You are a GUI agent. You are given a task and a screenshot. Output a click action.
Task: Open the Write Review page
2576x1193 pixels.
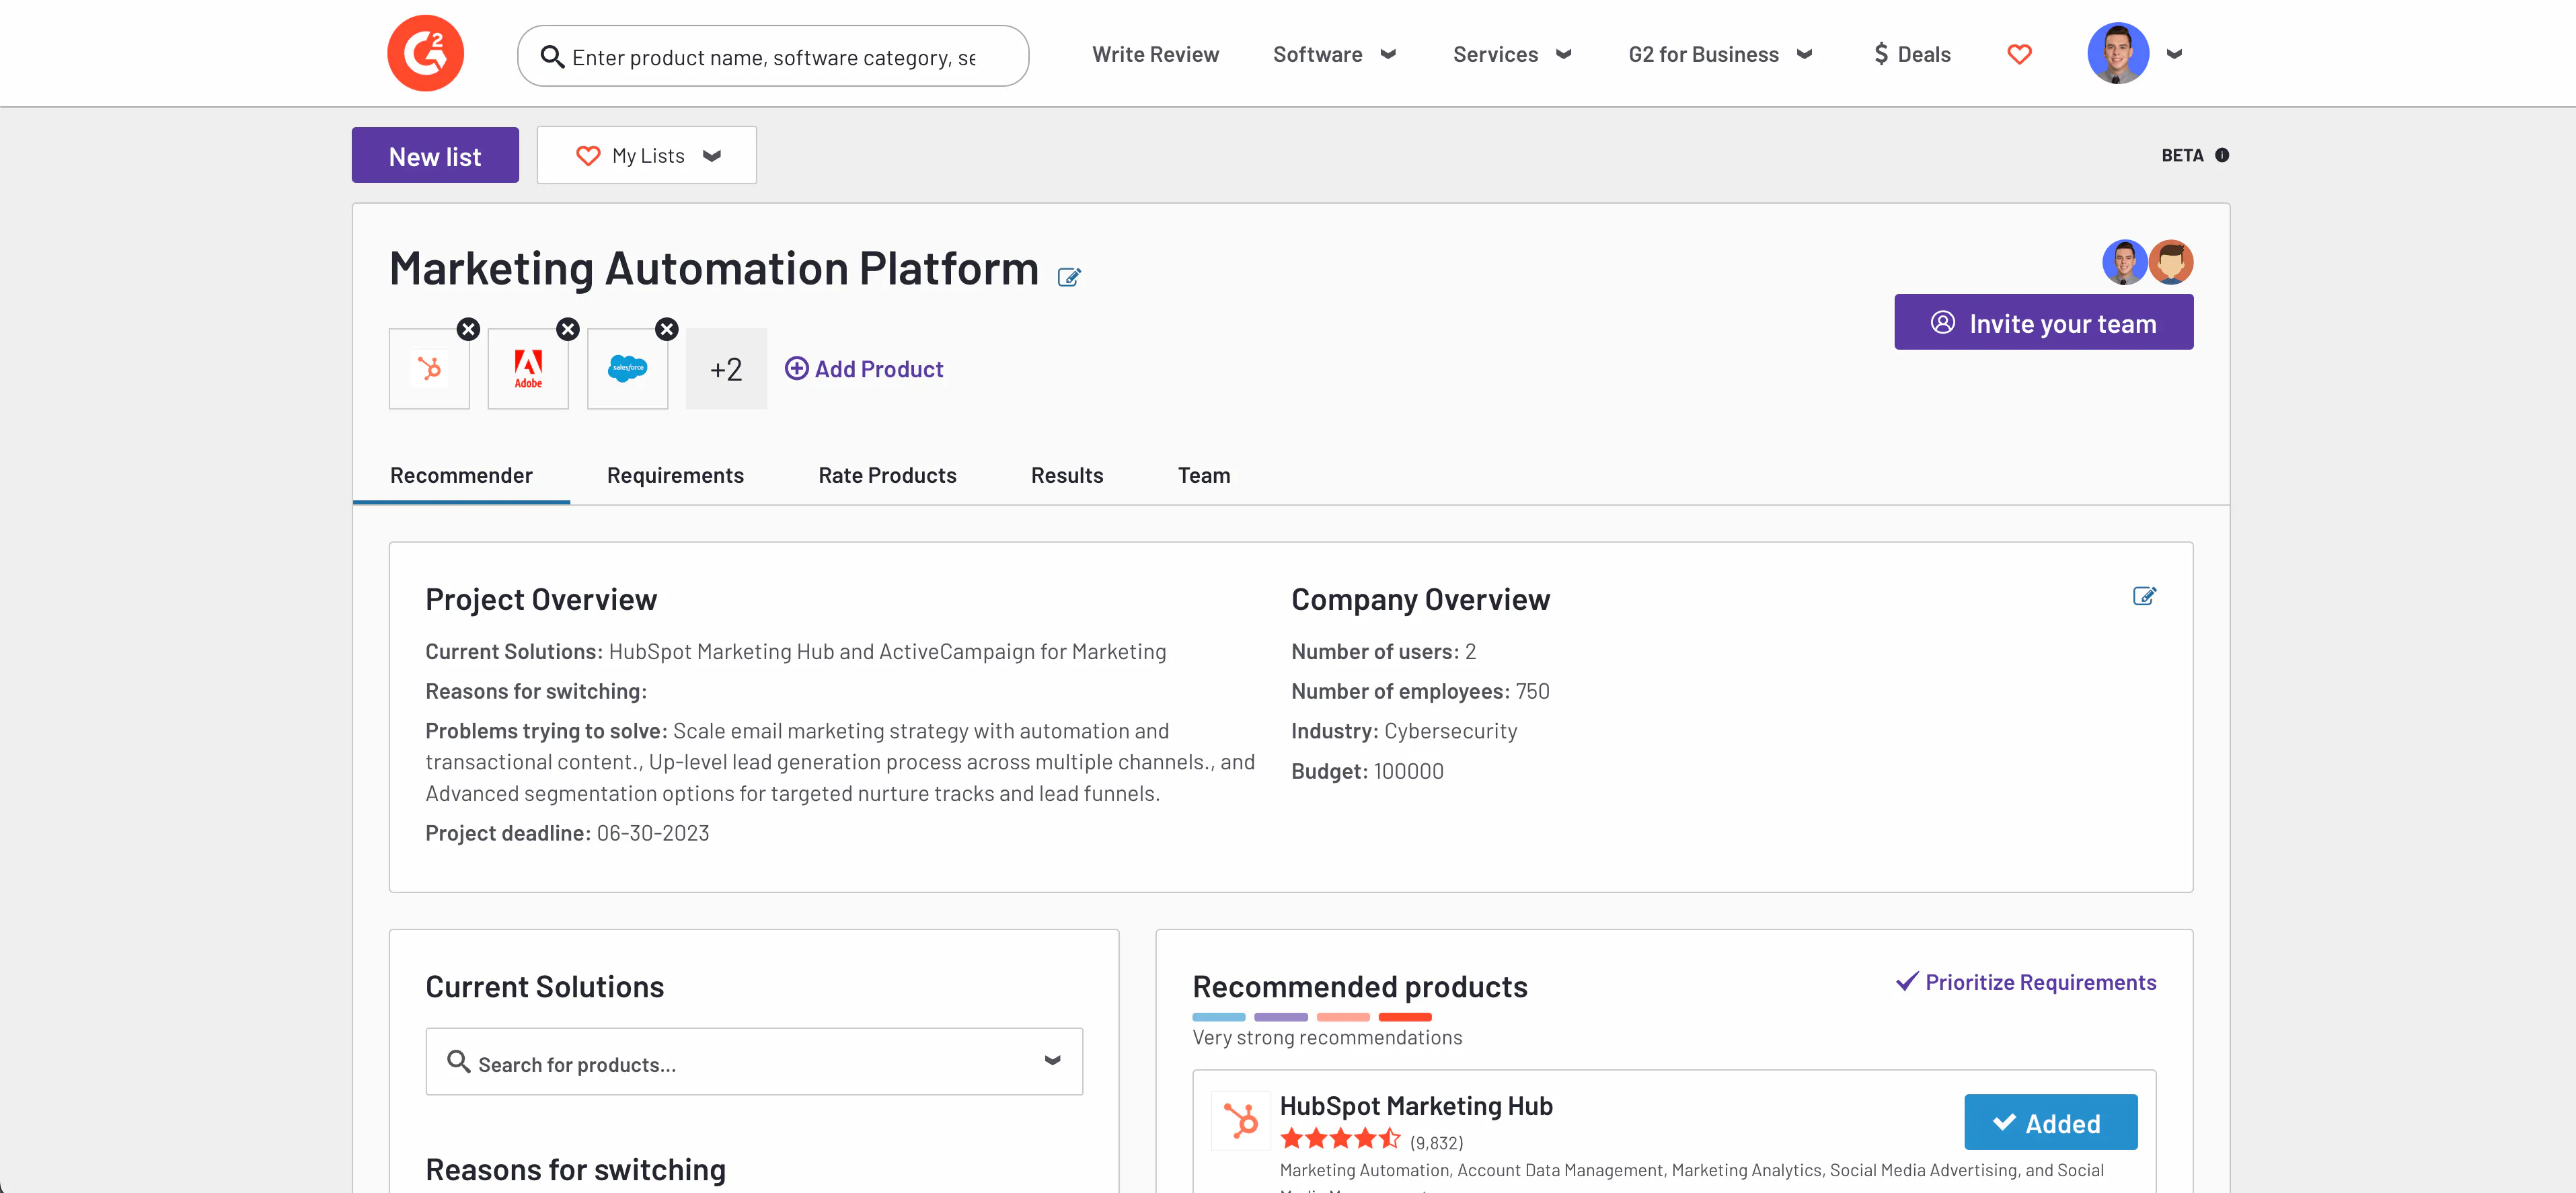click(x=1155, y=54)
